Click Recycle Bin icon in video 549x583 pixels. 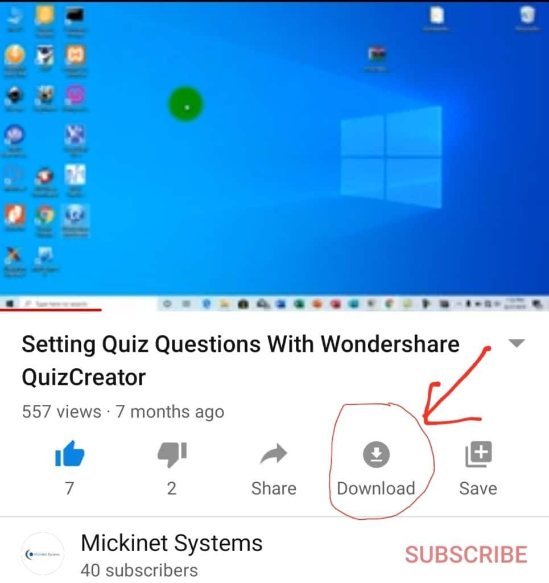pos(527,15)
